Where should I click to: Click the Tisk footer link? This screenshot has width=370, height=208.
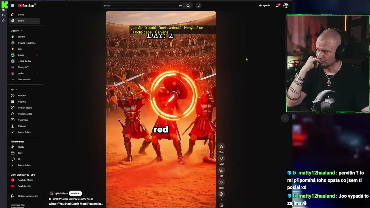tap(23, 205)
